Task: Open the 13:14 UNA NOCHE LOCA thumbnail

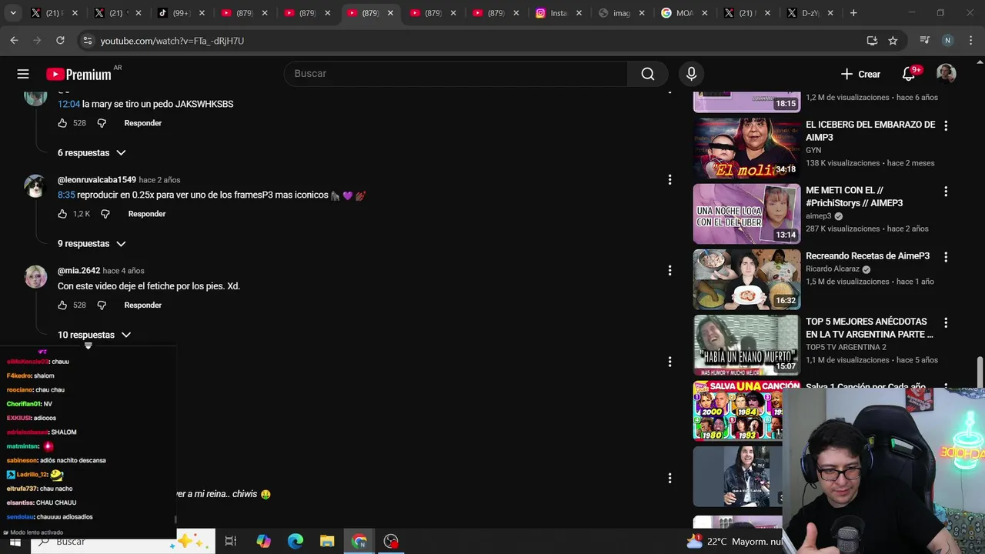Action: 746,214
